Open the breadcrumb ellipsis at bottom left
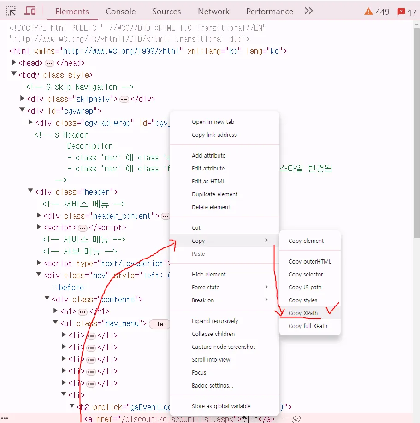 [5, 418]
